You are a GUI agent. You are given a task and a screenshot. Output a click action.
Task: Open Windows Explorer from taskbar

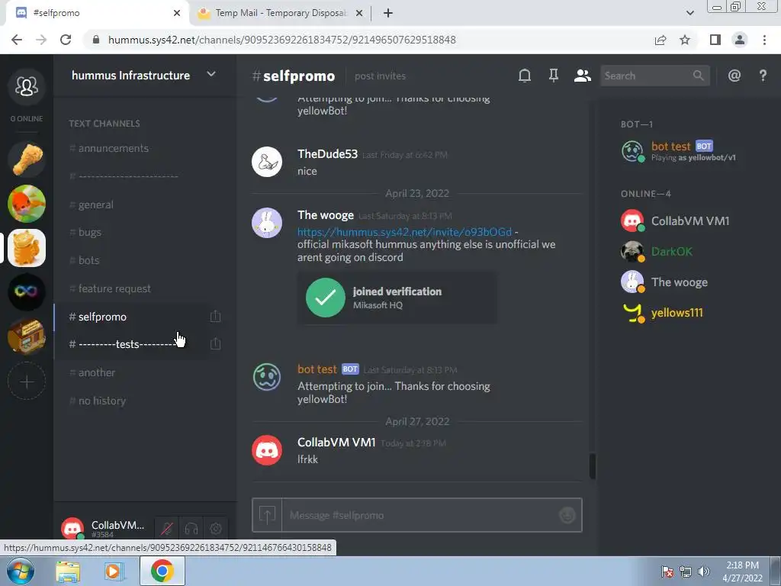68,571
